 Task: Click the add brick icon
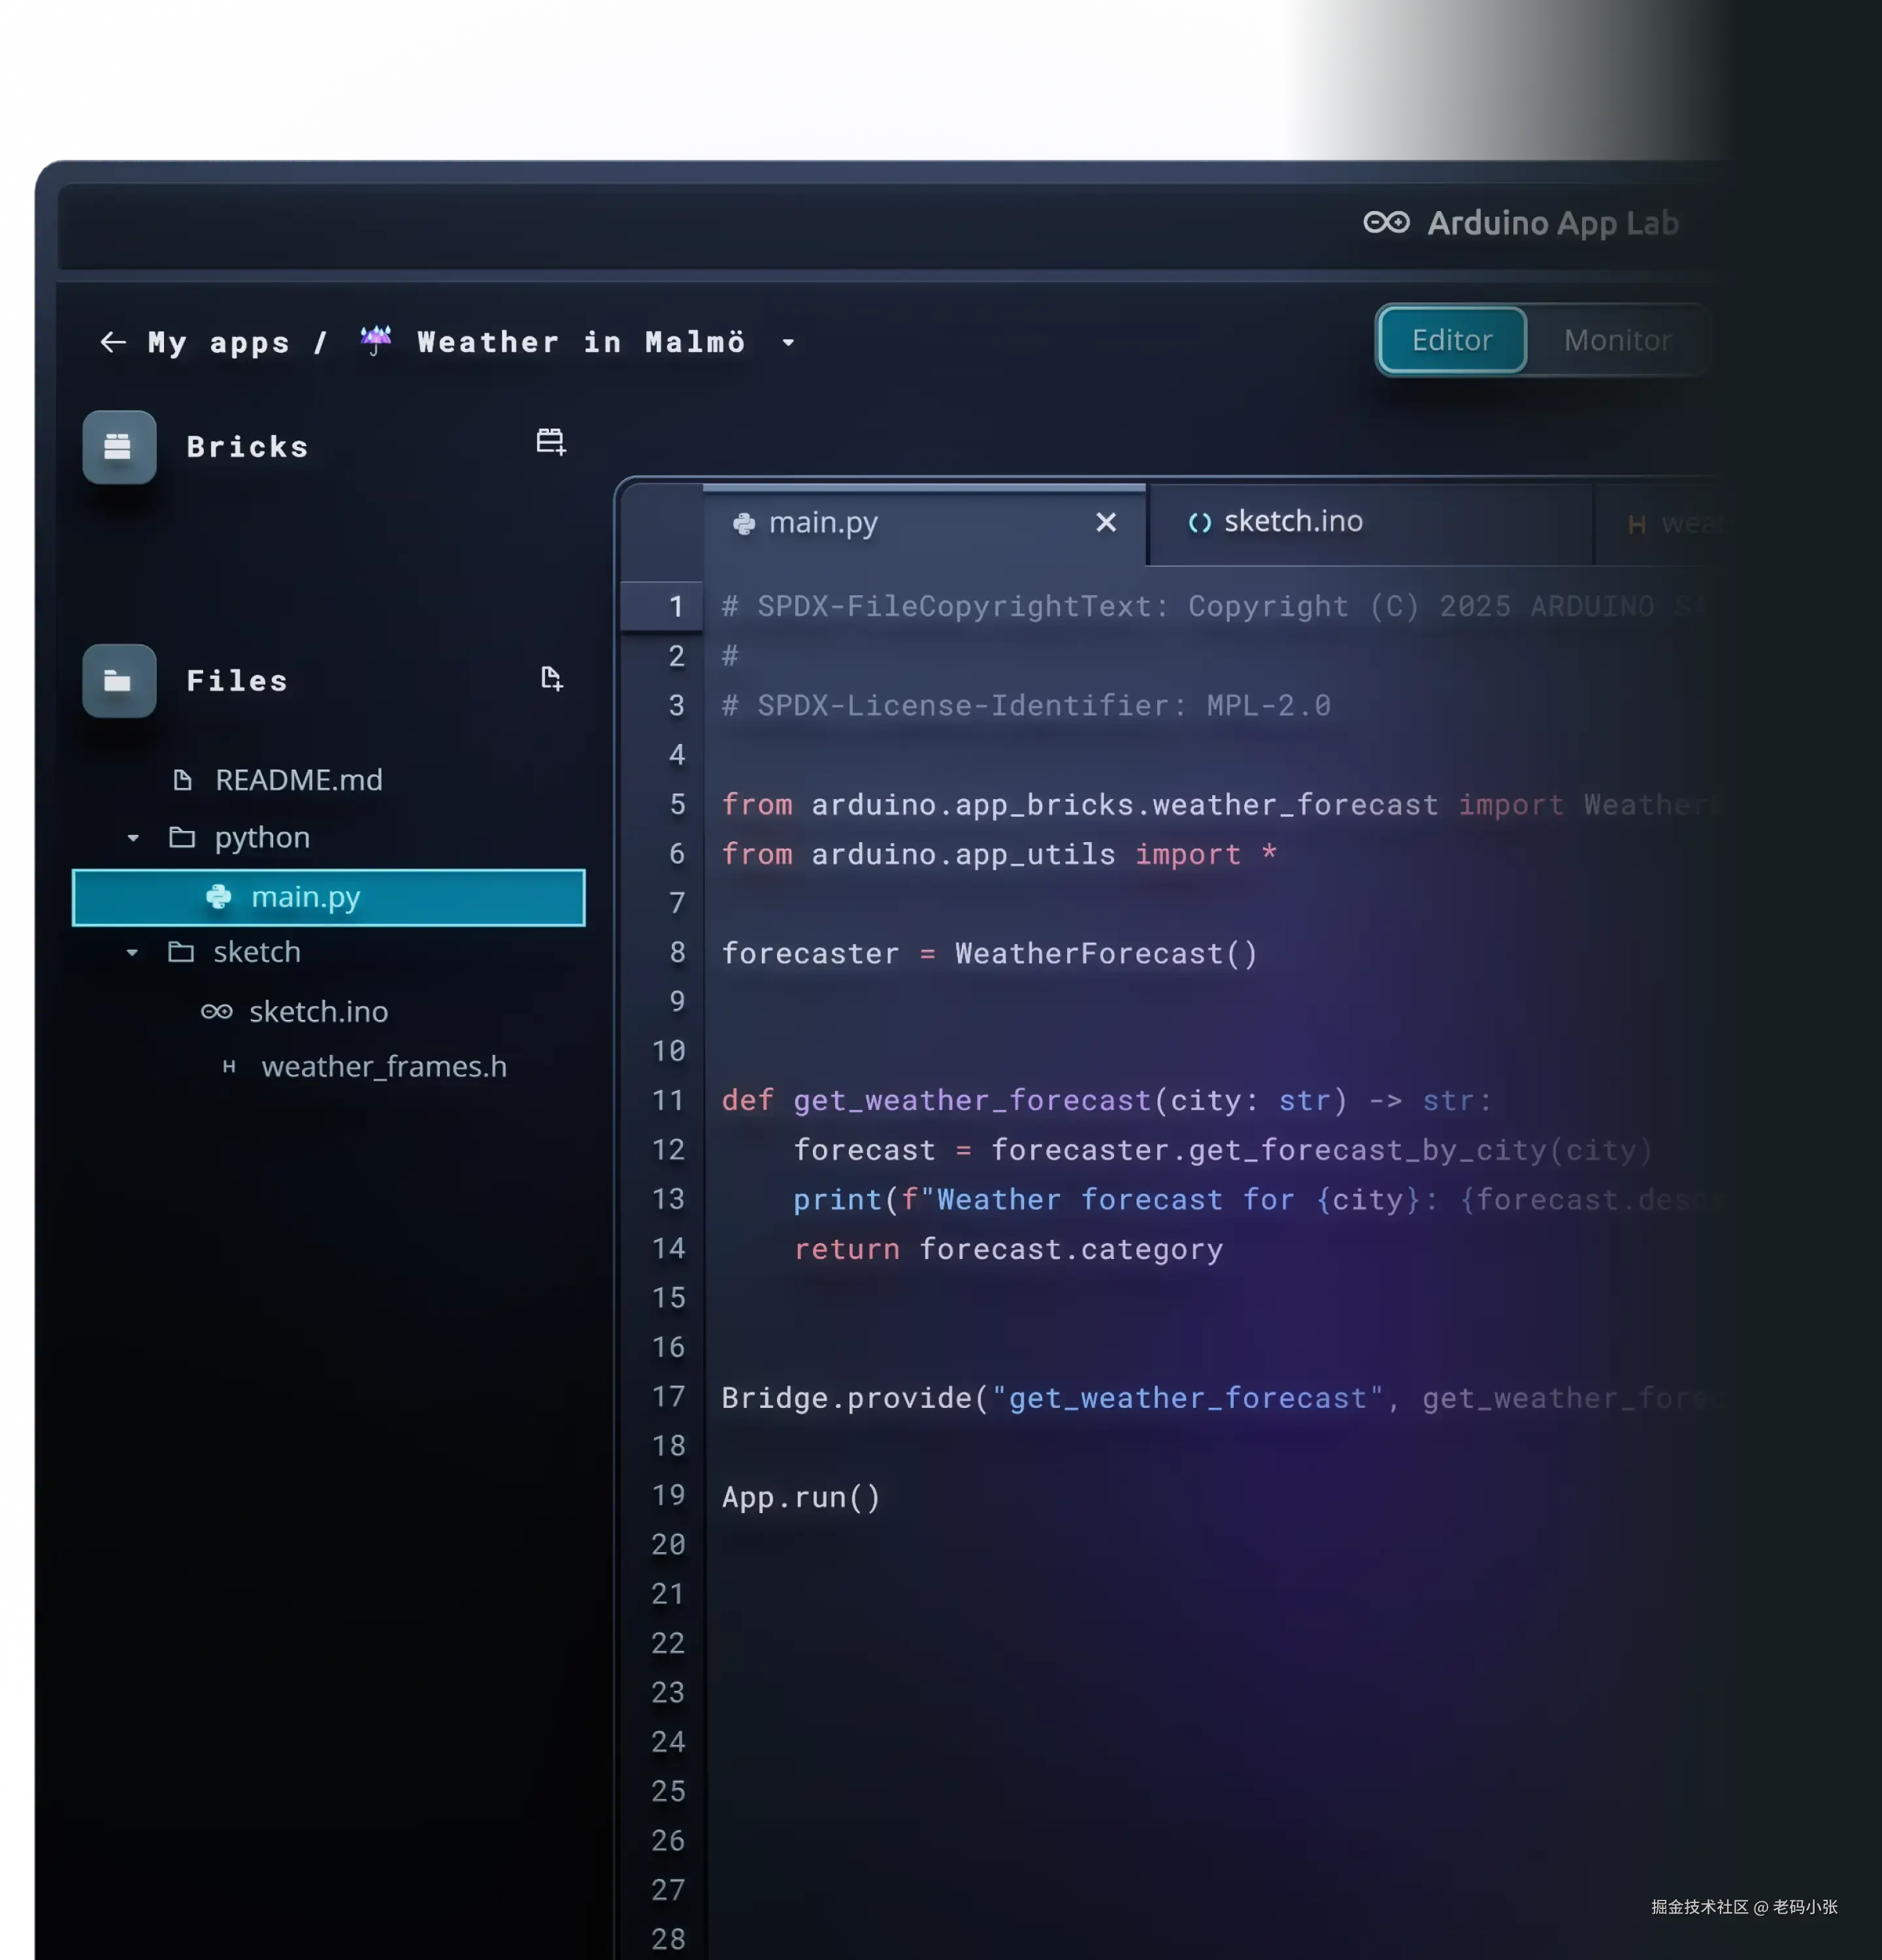550,441
